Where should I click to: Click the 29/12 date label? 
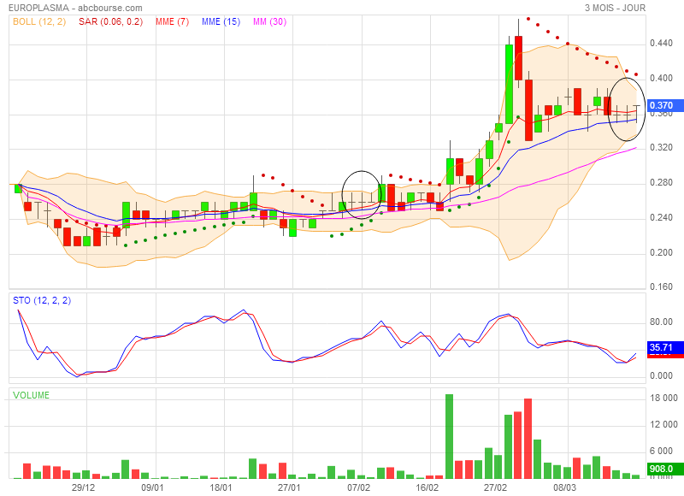[x=83, y=487]
